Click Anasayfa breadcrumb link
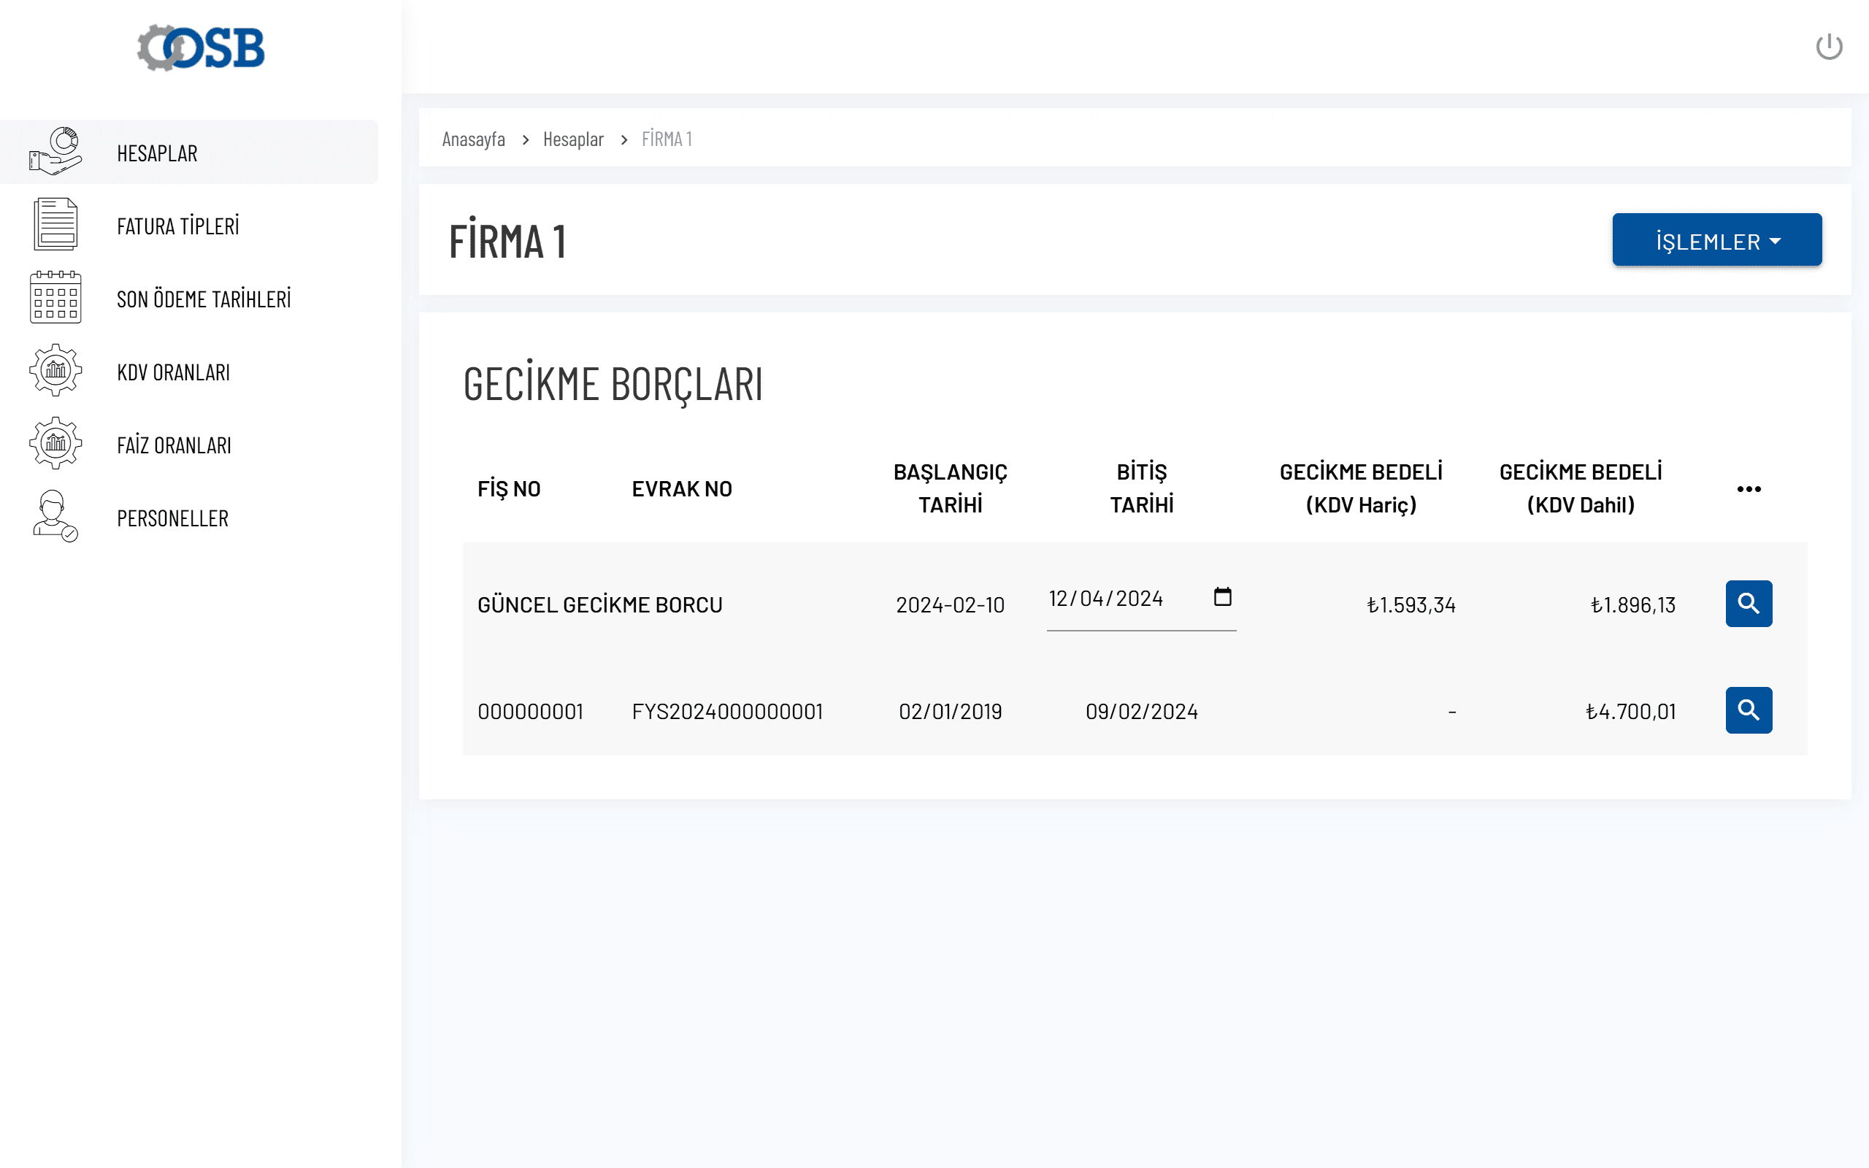Image resolution: width=1869 pixels, height=1168 pixels. point(473,139)
